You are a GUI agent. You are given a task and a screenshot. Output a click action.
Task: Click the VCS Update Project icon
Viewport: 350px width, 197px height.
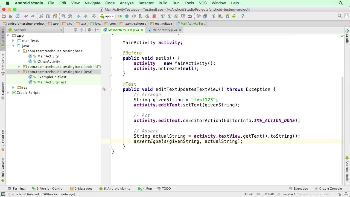(x=163, y=16)
